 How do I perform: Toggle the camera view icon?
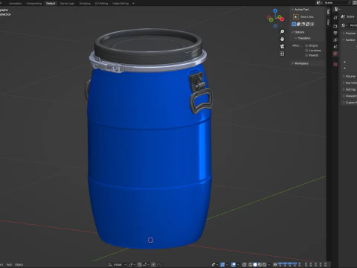coord(282,46)
